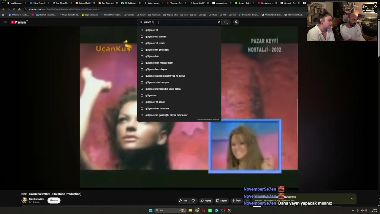Run search with the magnifier button

click(x=226, y=22)
